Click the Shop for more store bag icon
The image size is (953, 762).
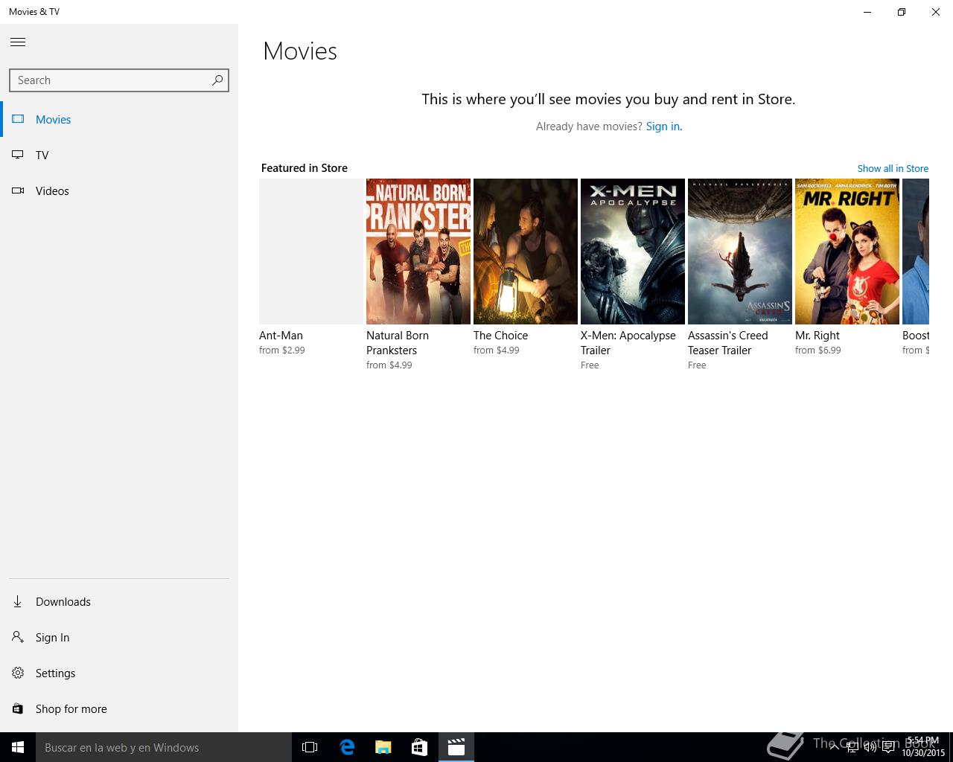(x=18, y=708)
